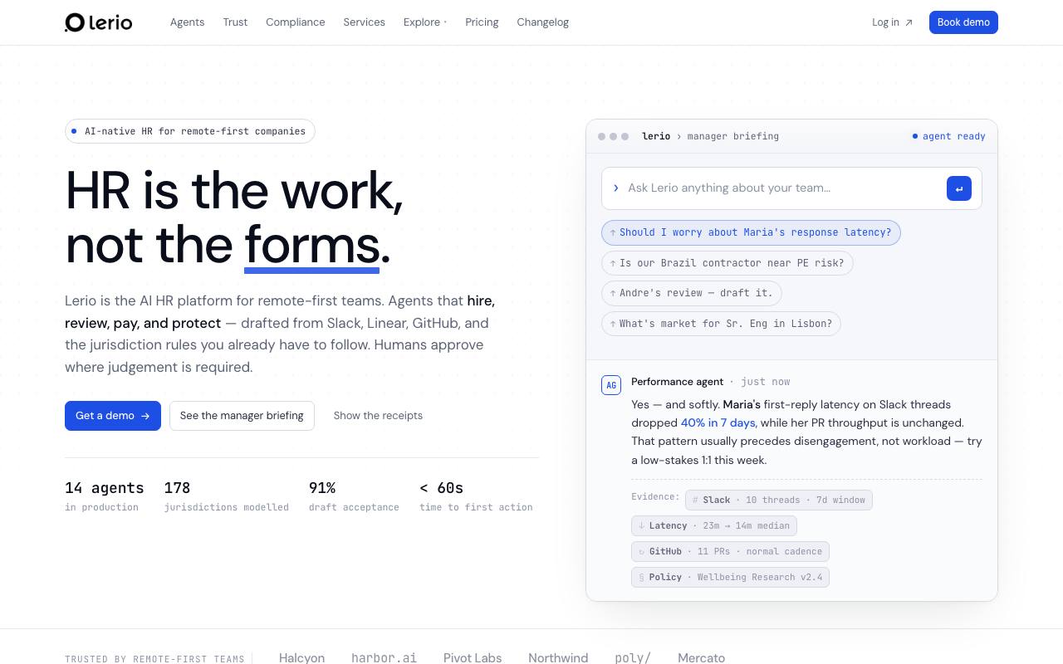
Task: Open the Compliance nav item
Action: pyautogui.click(x=295, y=22)
